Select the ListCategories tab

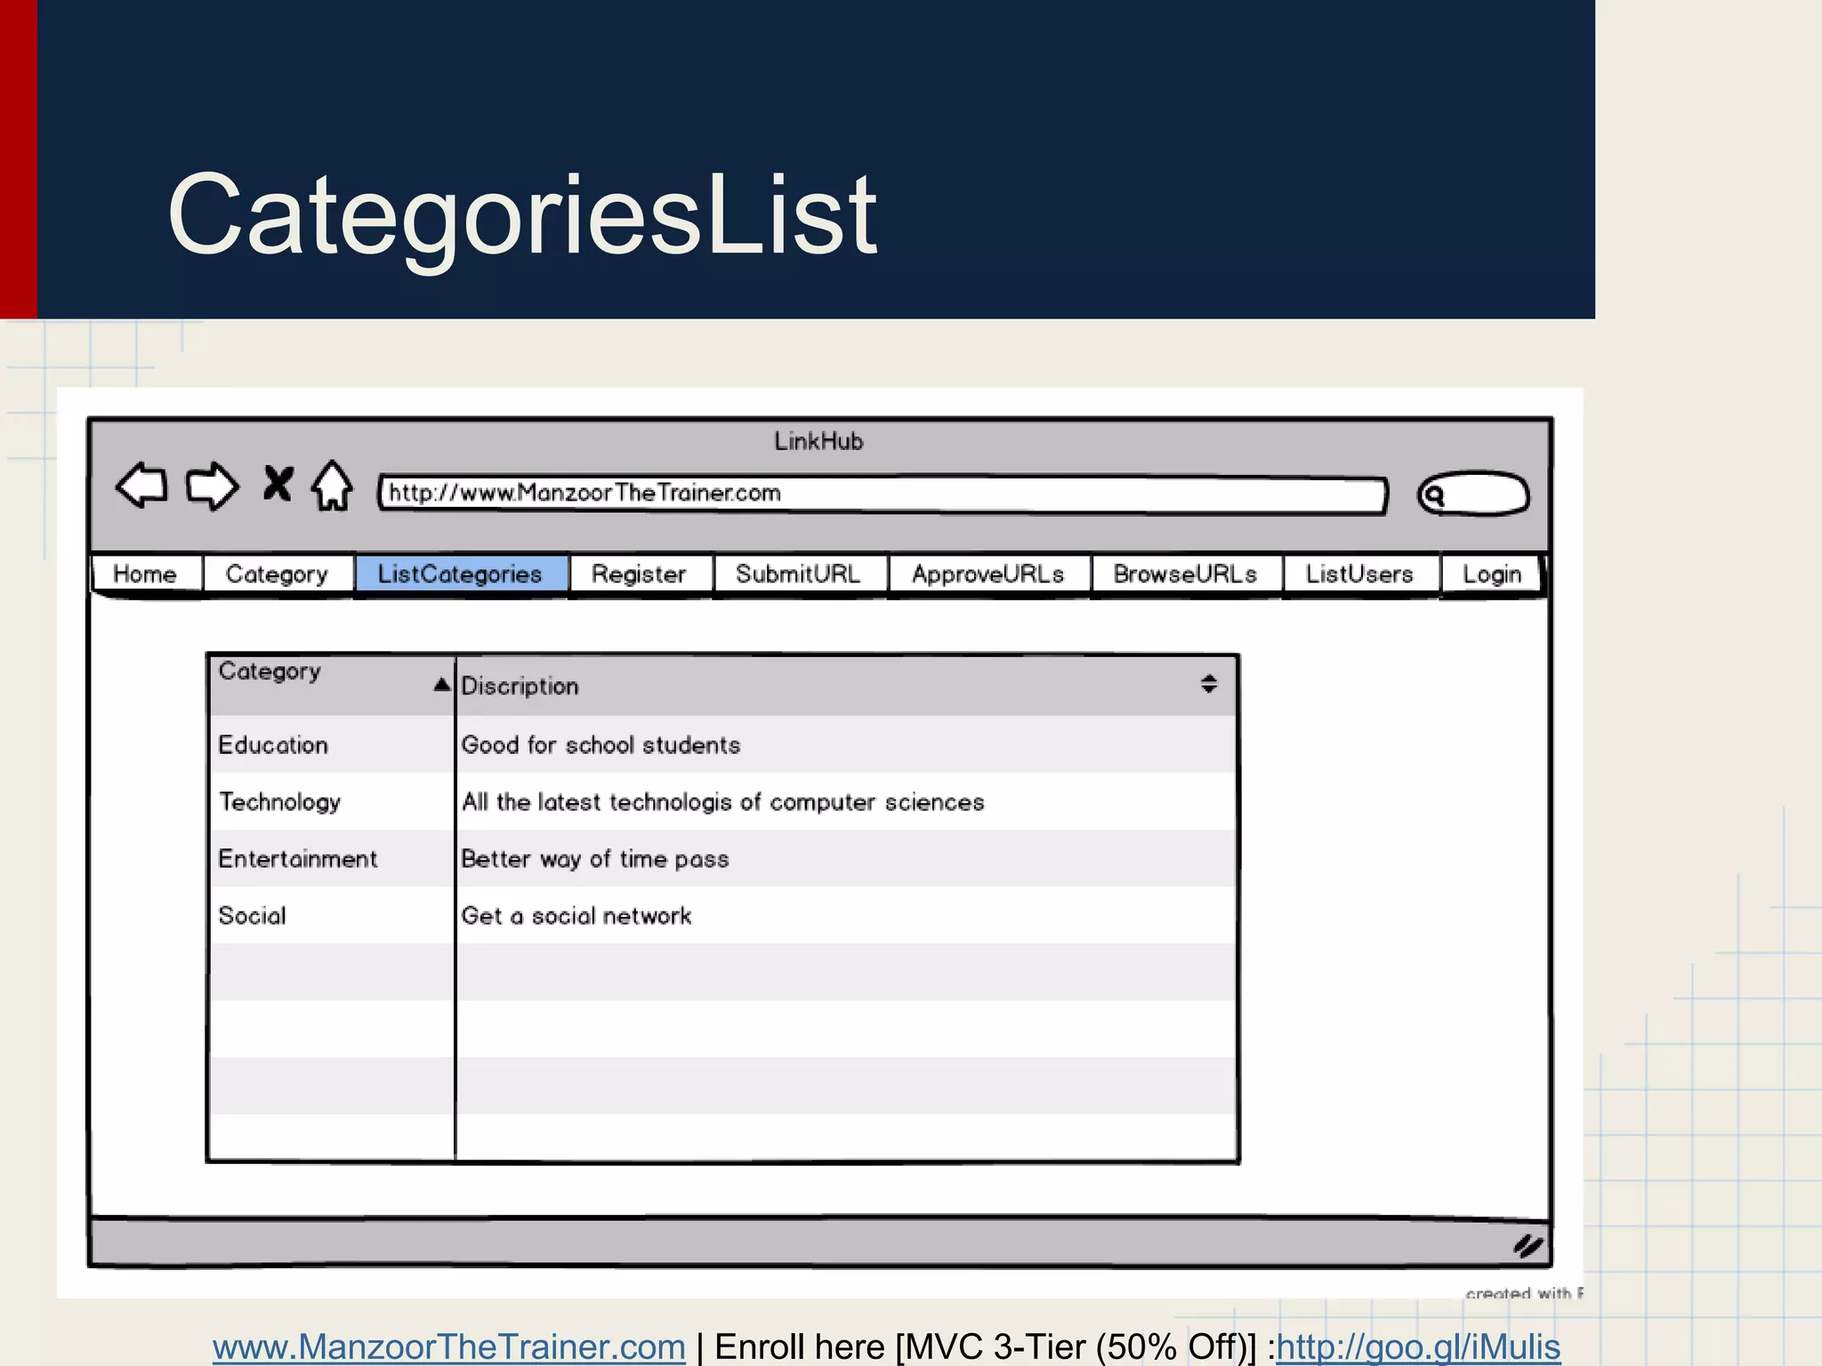(x=460, y=575)
